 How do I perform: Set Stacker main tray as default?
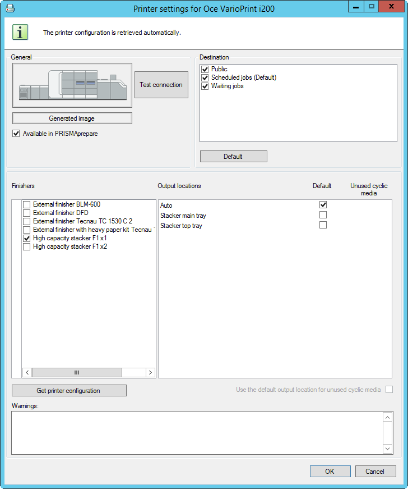tap(323, 215)
